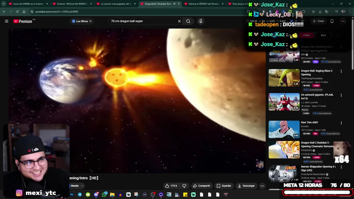
Task: Open the YouTube account avatar menu
Action: click(x=343, y=21)
